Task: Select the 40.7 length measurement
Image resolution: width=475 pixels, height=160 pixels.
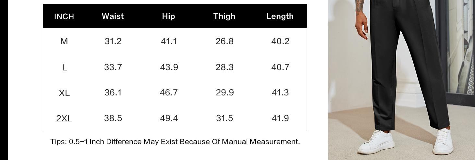Action: tap(280, 67)
